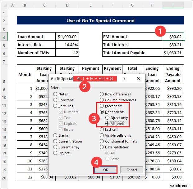
Task: Click the EMI Amount value $90.02
Action: click(x=173, y=37)
